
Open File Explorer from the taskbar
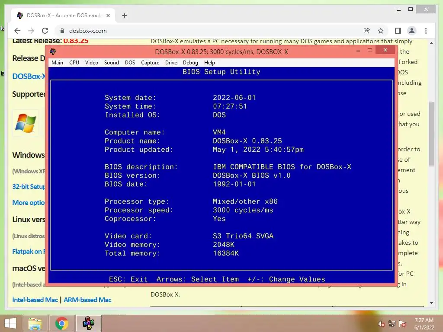(x=35, y=323)
